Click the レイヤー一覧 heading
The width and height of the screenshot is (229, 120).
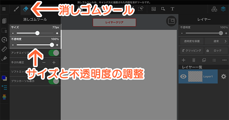[192, 67]
